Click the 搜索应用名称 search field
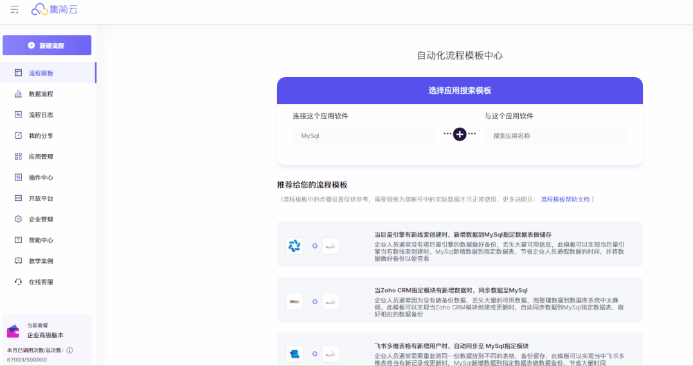Viewport: 693px width, 366px height. click(555, 135)
